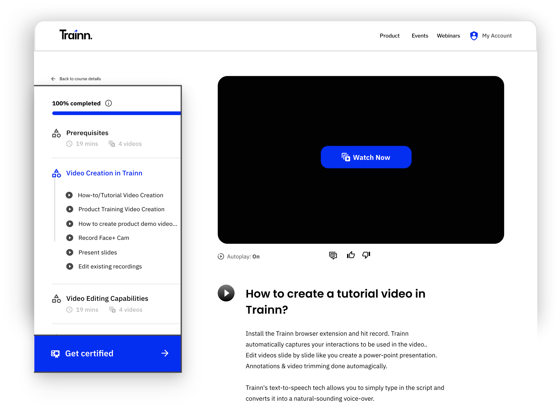Click the play button next to the tutorial heading

tap(226, 293)
